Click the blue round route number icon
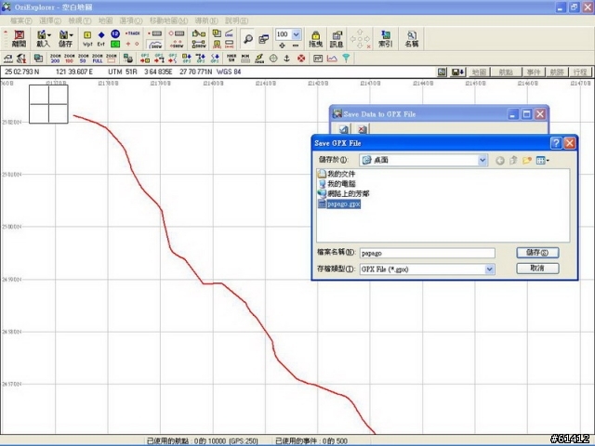 click(115, 34)
